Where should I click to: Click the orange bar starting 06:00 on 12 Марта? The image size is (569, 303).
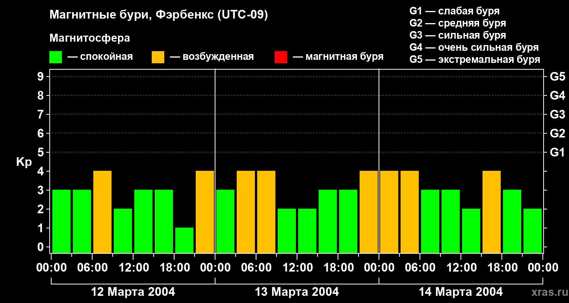[102, 212]
